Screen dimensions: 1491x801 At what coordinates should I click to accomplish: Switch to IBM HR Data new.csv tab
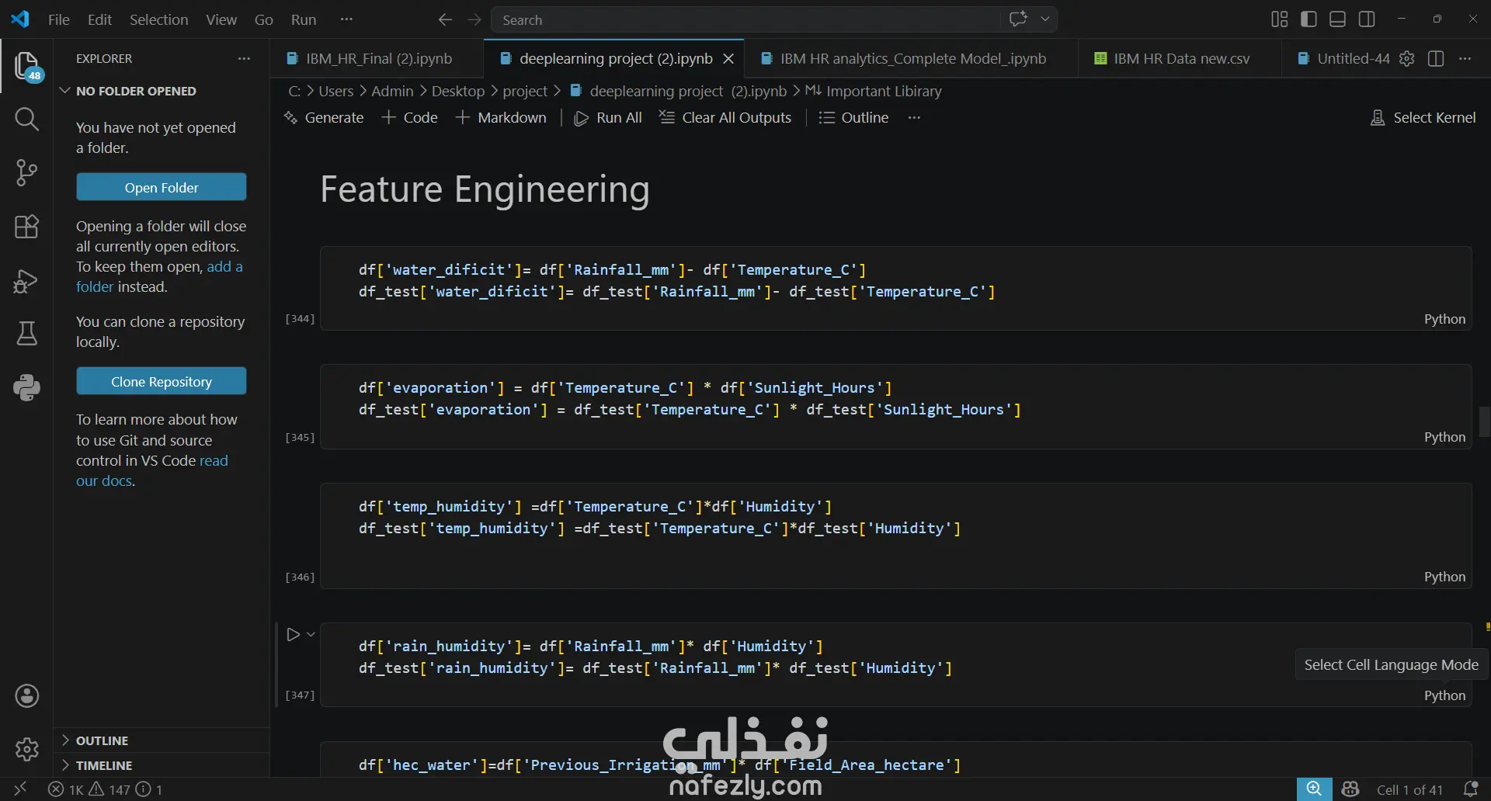[1180, 58]
